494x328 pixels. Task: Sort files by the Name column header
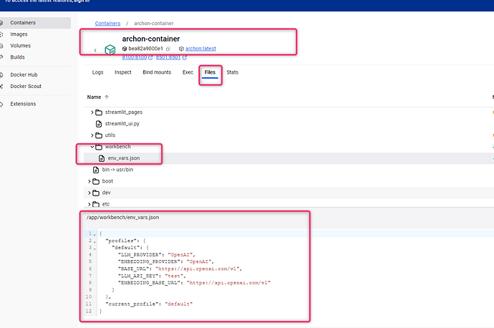coord(94,97)
